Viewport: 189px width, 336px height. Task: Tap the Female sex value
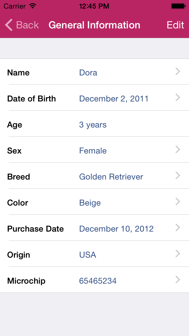coord(93,151)
